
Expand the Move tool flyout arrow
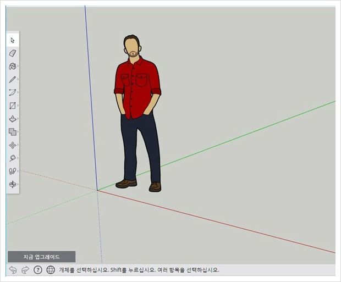tap(18, 145)
